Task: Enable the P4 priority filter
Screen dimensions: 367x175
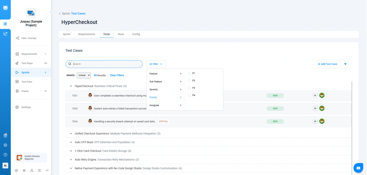Action: click(x=190, y=95)
